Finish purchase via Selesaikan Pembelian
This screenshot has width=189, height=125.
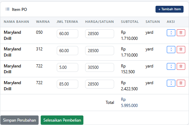pyautogui.click(x=62, y=120)
